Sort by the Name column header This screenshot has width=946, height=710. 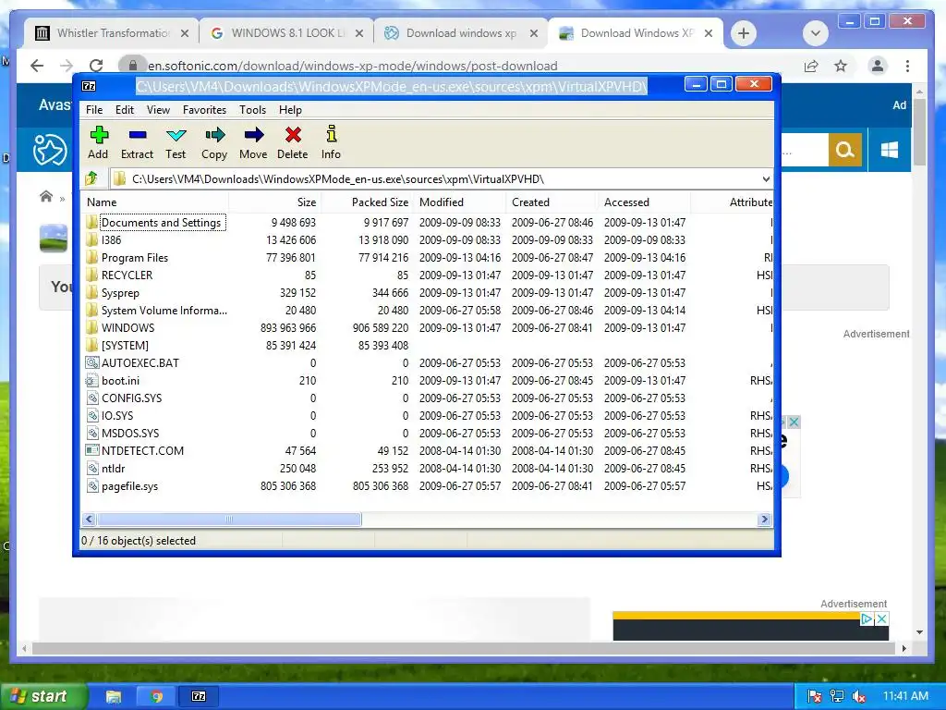(x=154, y=202)
